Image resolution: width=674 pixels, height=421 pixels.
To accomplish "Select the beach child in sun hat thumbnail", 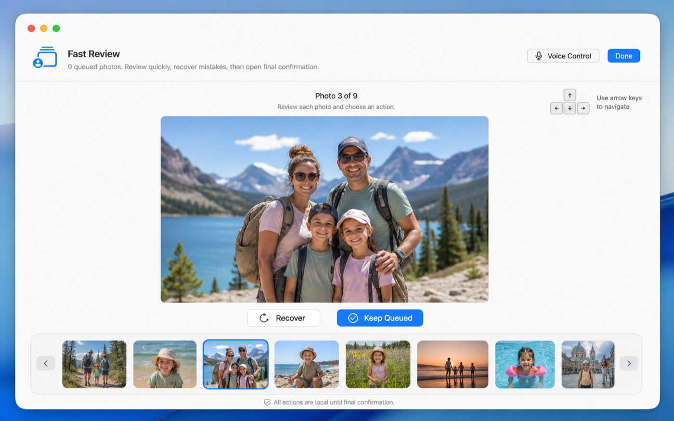I will point(165,364).
